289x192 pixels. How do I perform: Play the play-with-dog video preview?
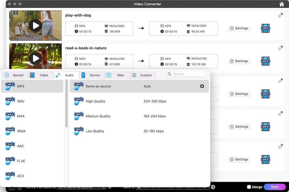click(36, 26)
